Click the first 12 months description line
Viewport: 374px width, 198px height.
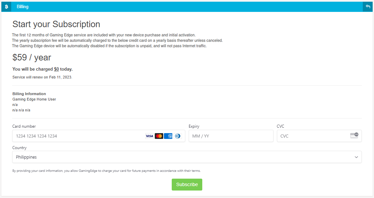point(104,35)
